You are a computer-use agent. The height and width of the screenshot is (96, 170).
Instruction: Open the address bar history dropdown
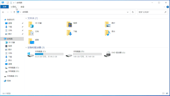(128, 12)
